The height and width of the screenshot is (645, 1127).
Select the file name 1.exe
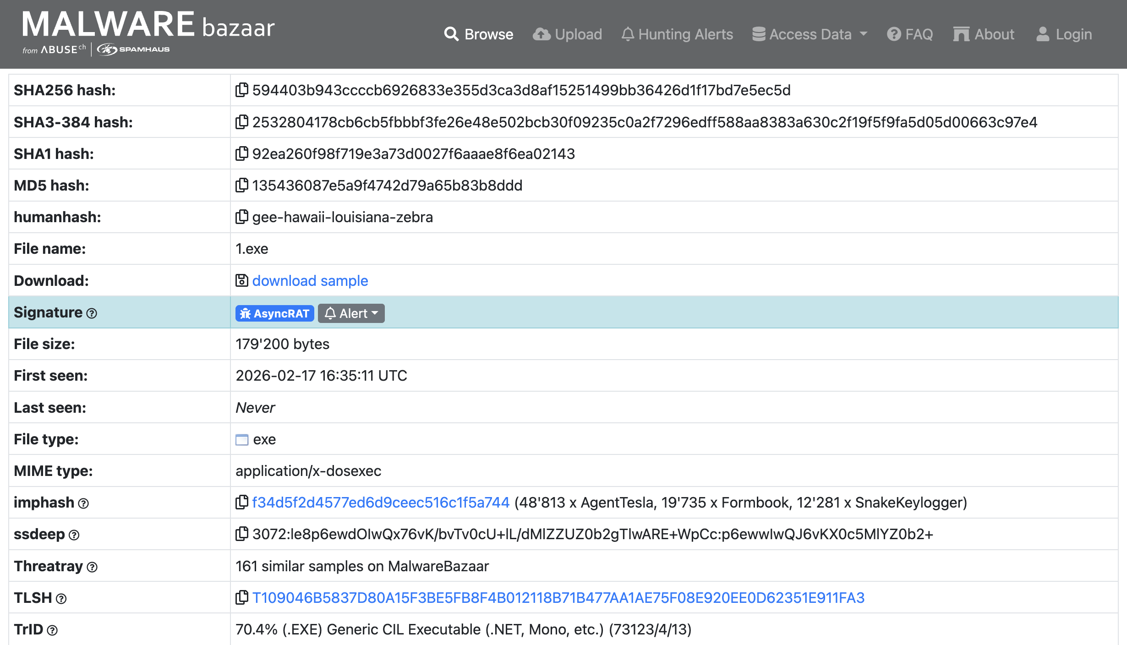252,249
